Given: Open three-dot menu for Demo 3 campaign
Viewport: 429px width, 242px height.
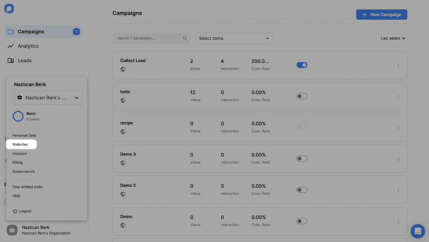Looking at the screenshot, I should [x=399, y=159].
